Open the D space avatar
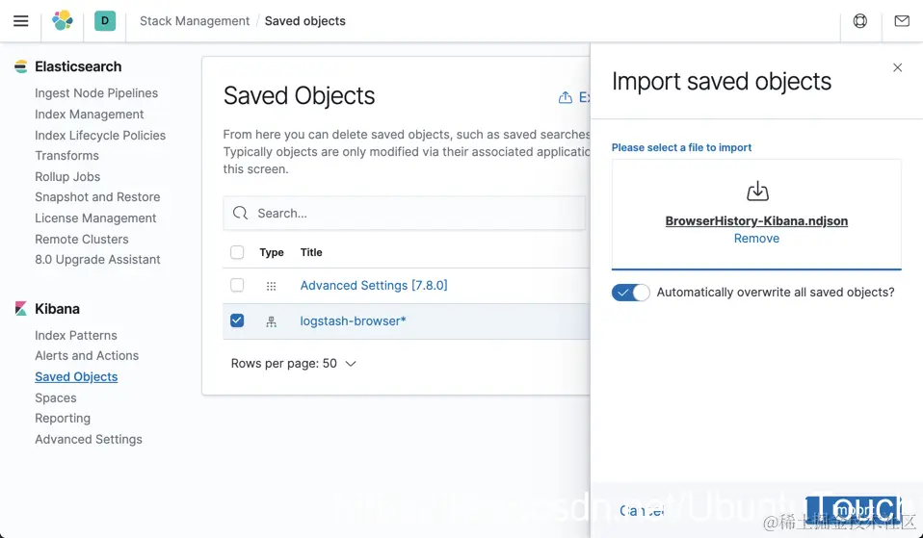 105,20
